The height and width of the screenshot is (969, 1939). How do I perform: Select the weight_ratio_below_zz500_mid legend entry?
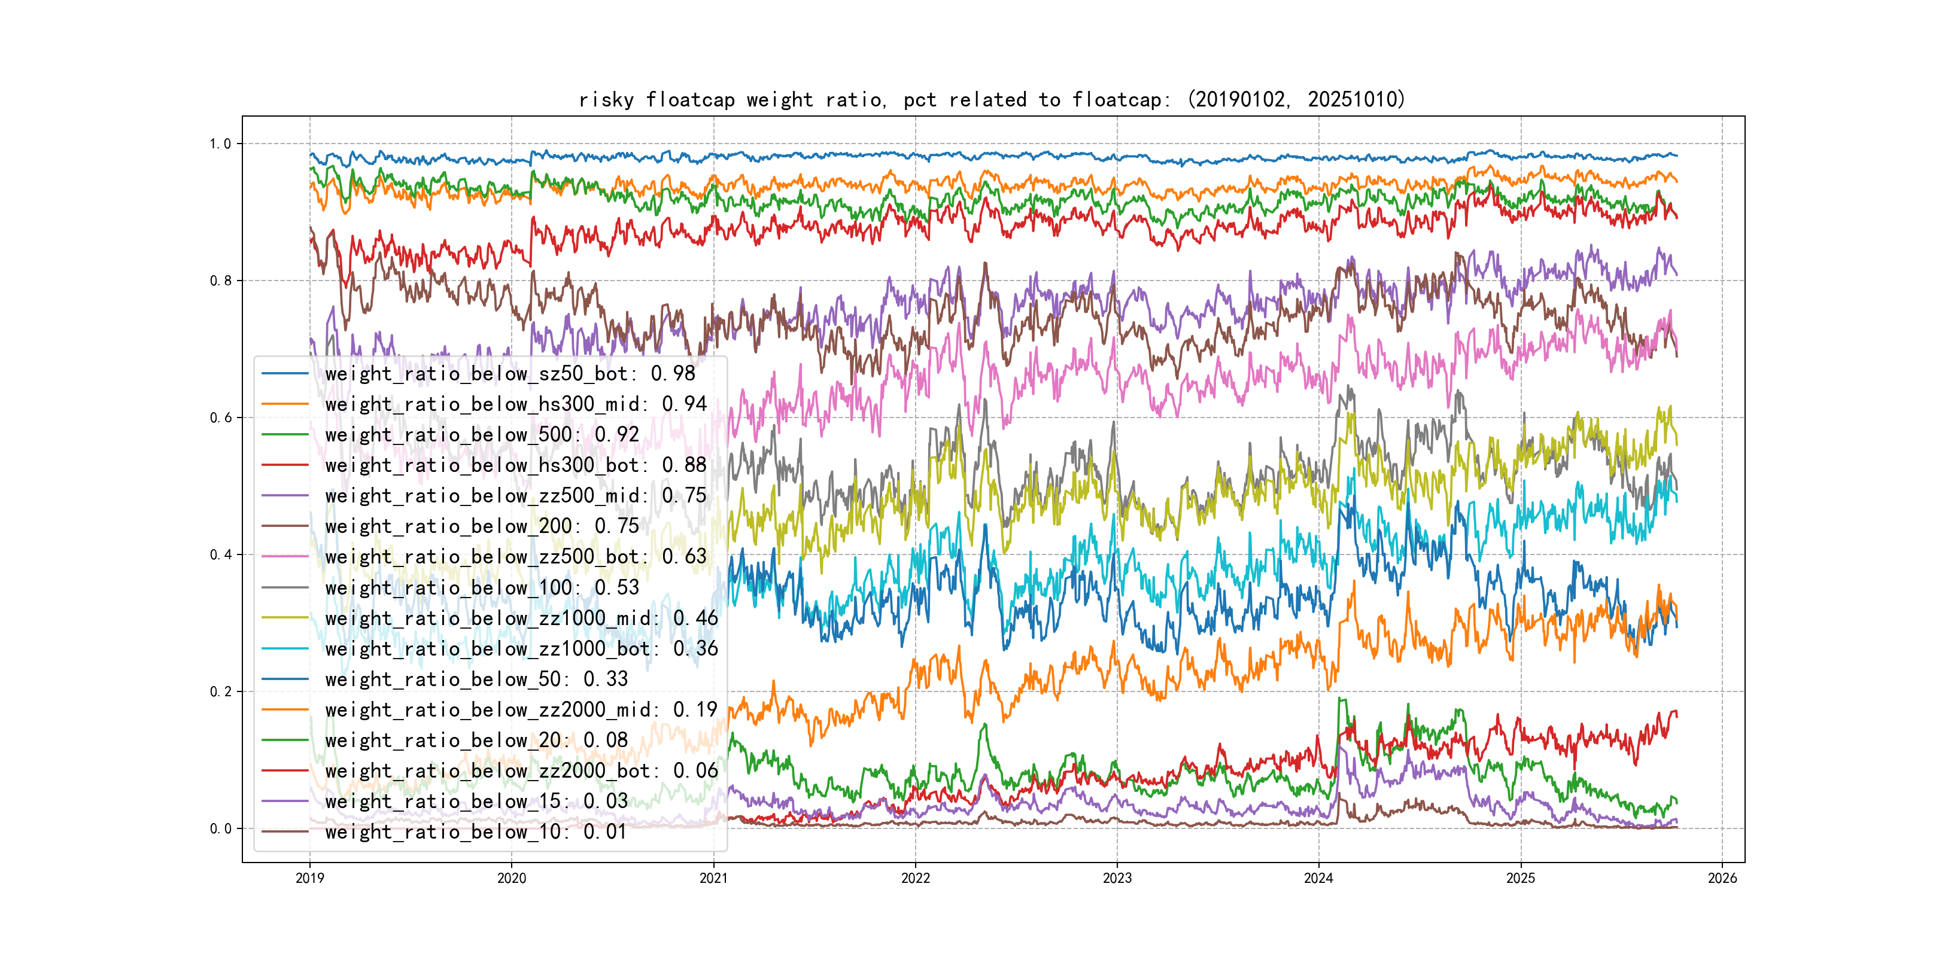click(516, 496)
